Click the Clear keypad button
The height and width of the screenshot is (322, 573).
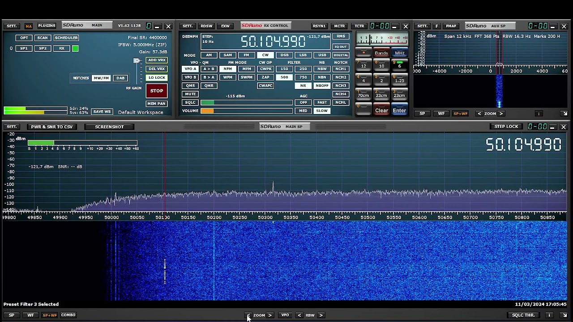381,110
